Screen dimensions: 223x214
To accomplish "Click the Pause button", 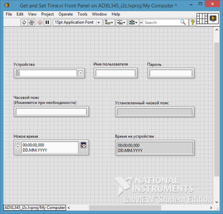I will 47,22.
